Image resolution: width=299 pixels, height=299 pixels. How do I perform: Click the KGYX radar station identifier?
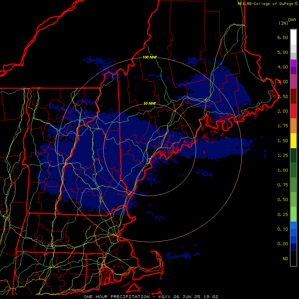click(x=164, y=297)
